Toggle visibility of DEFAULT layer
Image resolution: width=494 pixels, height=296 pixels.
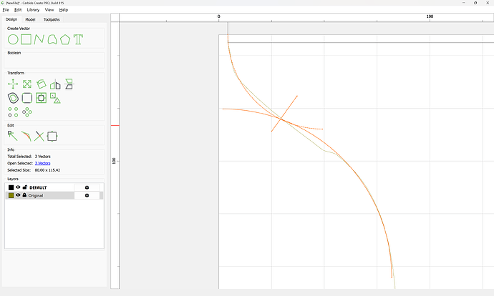(18, 187)
